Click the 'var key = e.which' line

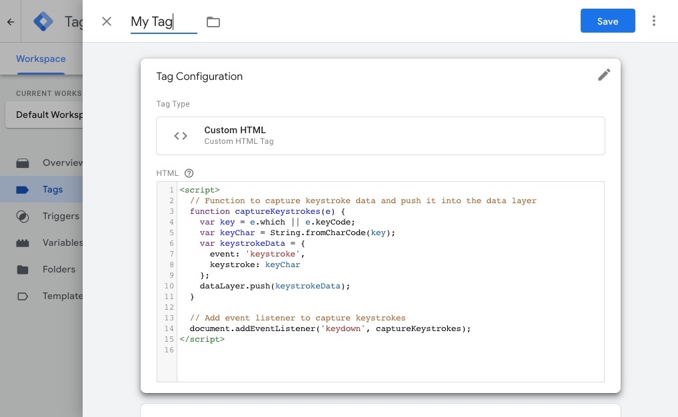pos(277,222)
